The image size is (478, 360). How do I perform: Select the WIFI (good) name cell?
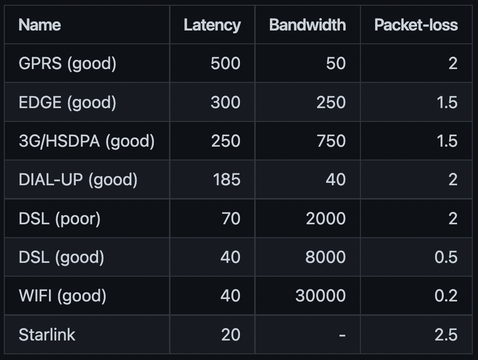click(x=62, y=296)
